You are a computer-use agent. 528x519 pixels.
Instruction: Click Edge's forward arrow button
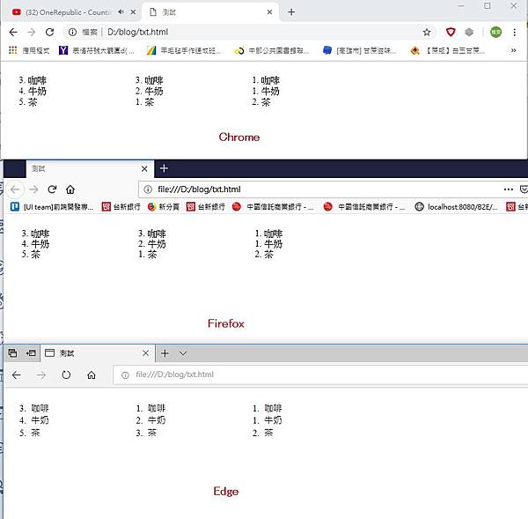41,374
